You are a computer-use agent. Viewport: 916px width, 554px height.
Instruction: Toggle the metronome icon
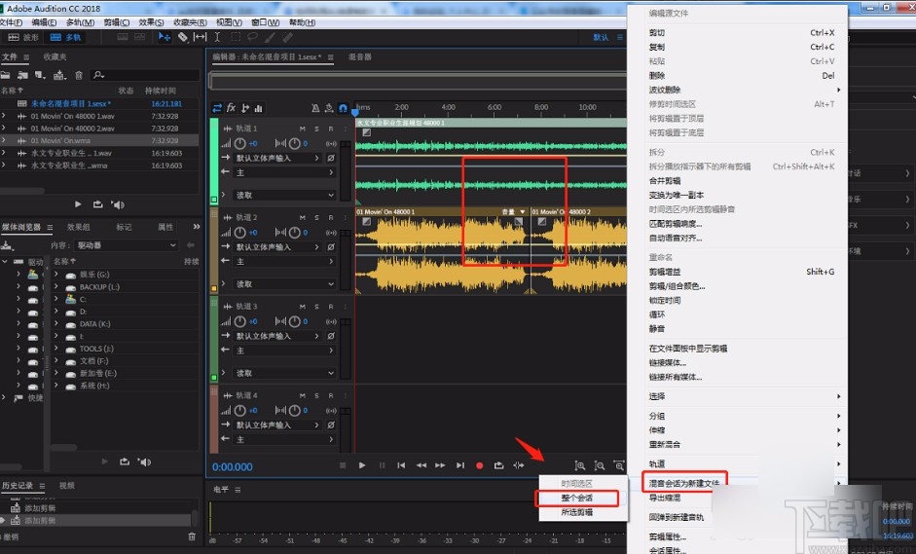[x=314, y=108]
